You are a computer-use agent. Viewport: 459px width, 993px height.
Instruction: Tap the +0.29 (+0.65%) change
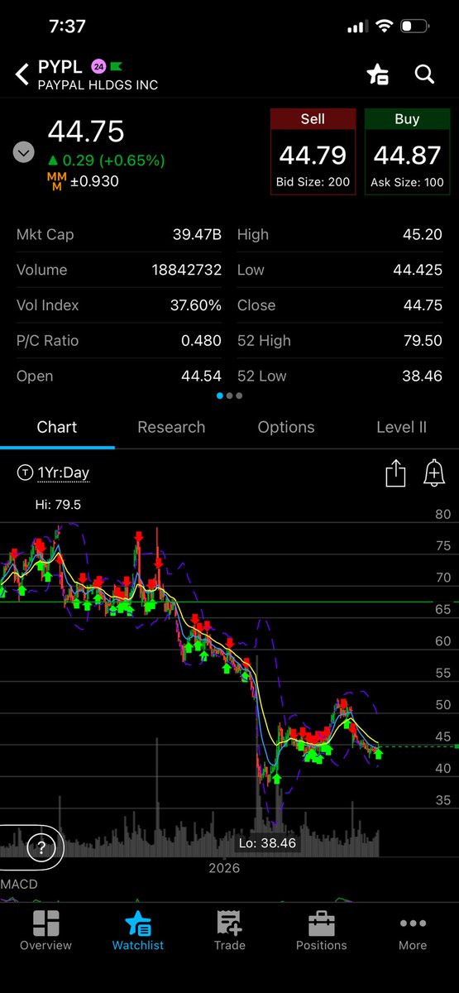tap(106, 161)
